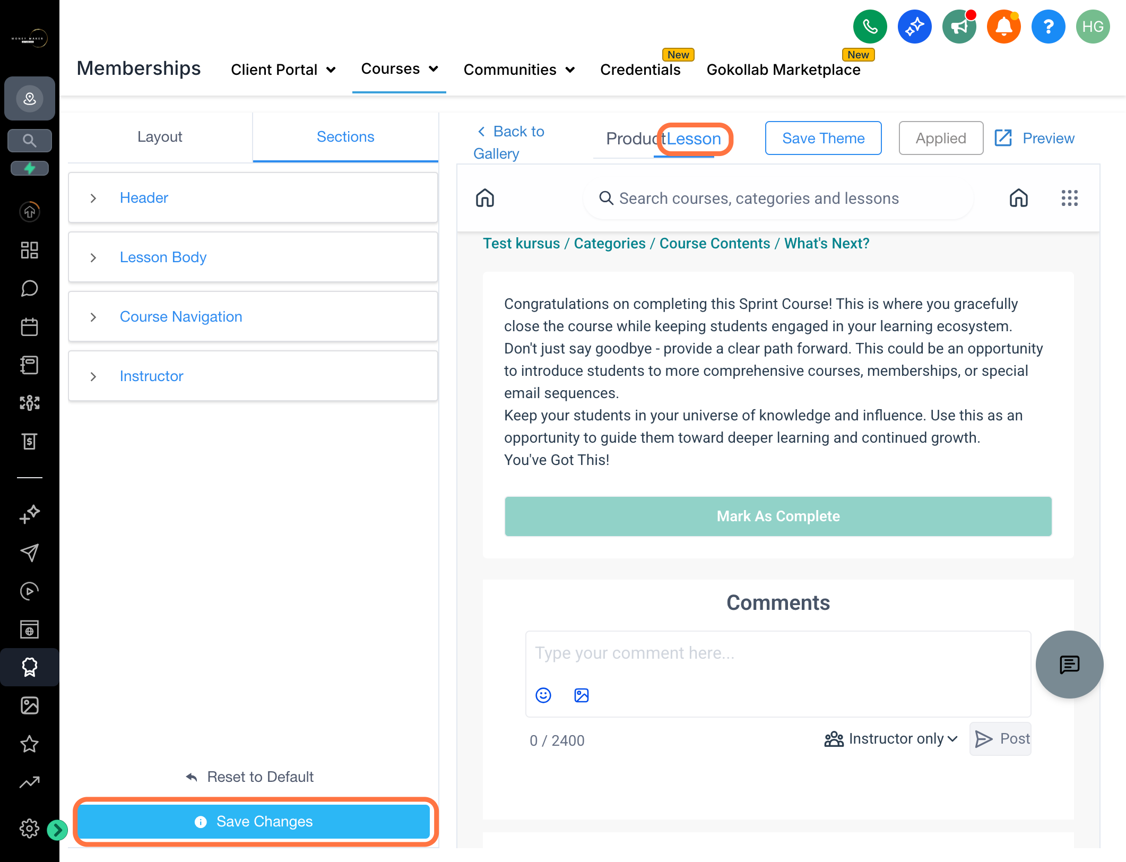Image resolution: width=1126 pixels, height=862 pixels.
Task: Click the floating chat widget button
Action: pos(1069,665)
